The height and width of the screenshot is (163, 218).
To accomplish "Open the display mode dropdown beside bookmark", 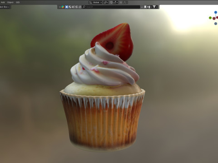I will [149, 7].
